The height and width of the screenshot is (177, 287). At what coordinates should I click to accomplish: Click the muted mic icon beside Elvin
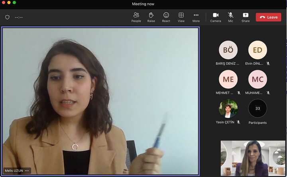[x=268, y=64]
